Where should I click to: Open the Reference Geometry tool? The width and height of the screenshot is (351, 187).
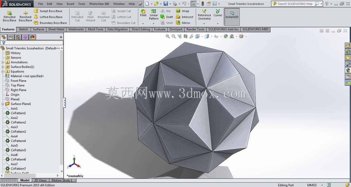[204, 15]
